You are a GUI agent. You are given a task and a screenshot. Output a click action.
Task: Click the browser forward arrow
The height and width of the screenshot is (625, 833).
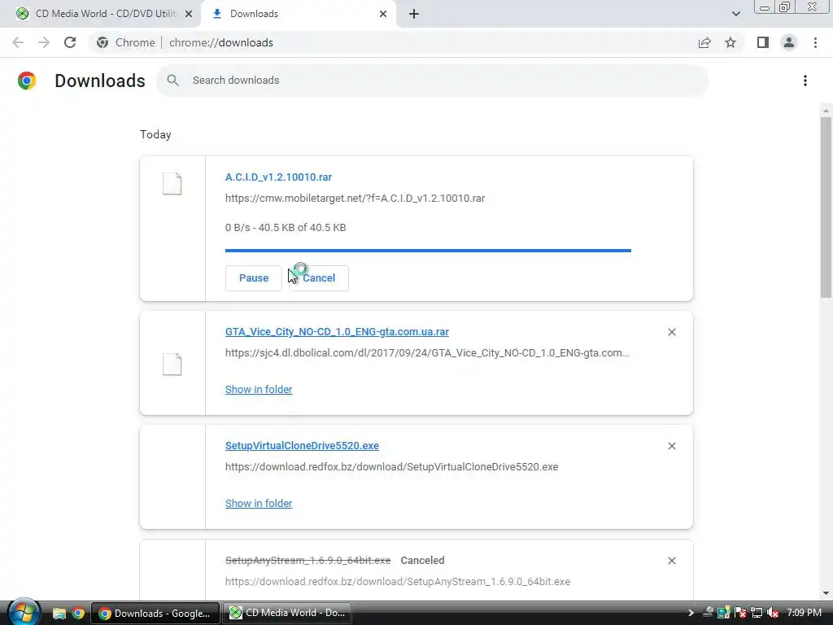(x=44, y=42)
